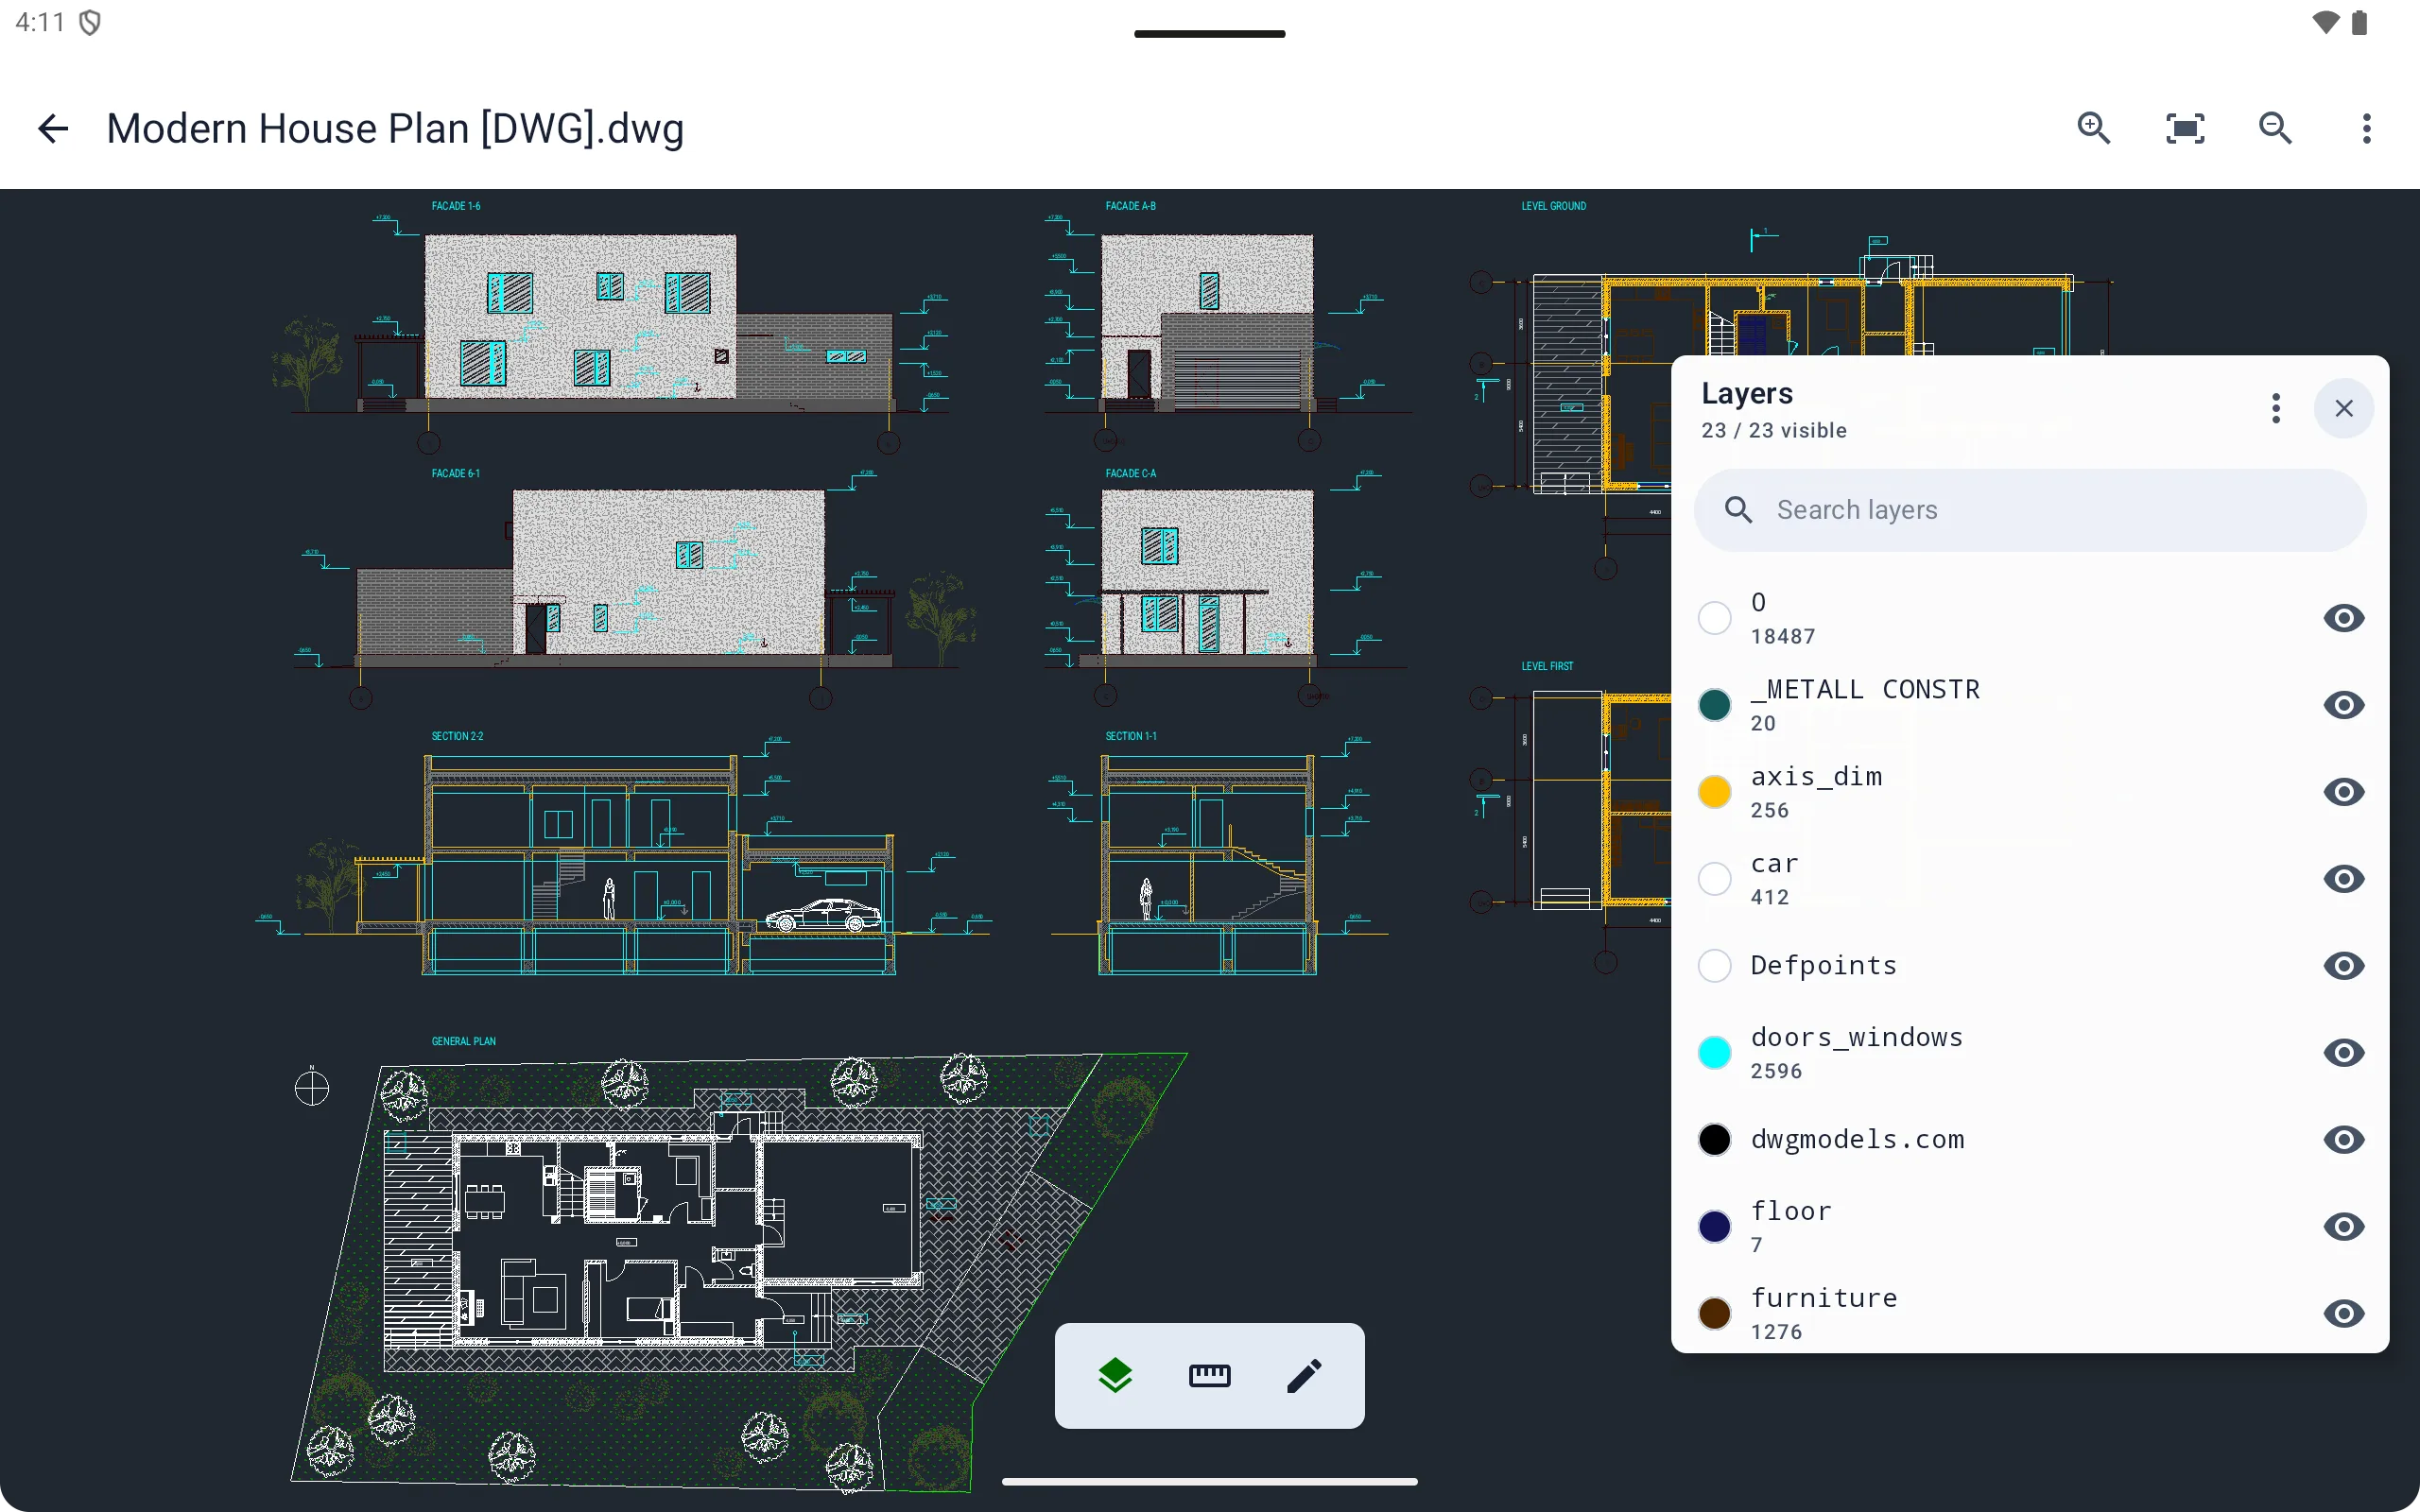The image size is (2420, 1512).
Task: Hide the furniture layer
Action: click(x=2343, y=1314)
